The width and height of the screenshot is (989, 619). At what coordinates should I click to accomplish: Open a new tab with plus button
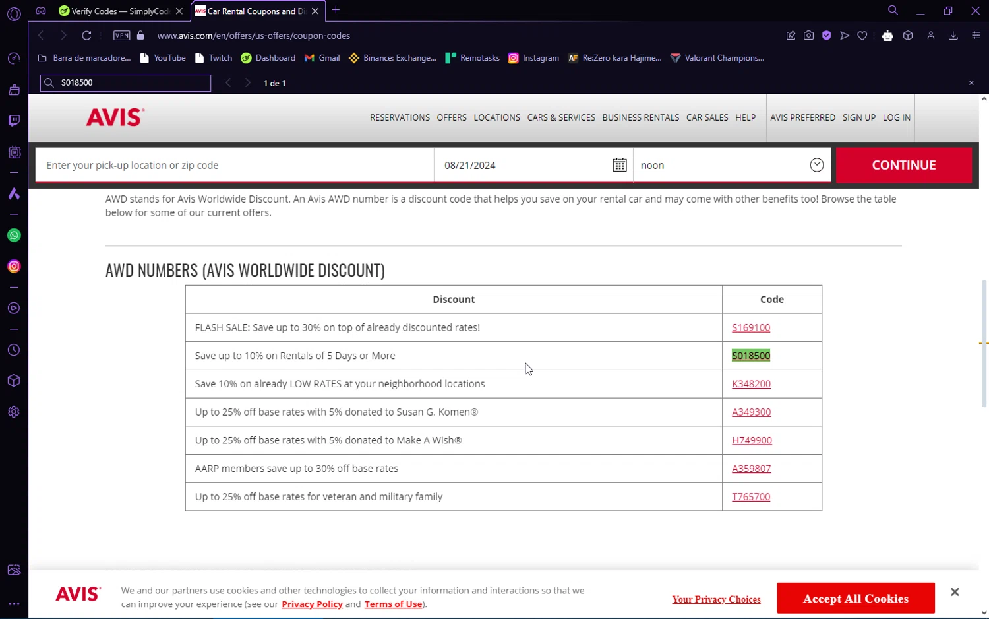coord(336,10)
